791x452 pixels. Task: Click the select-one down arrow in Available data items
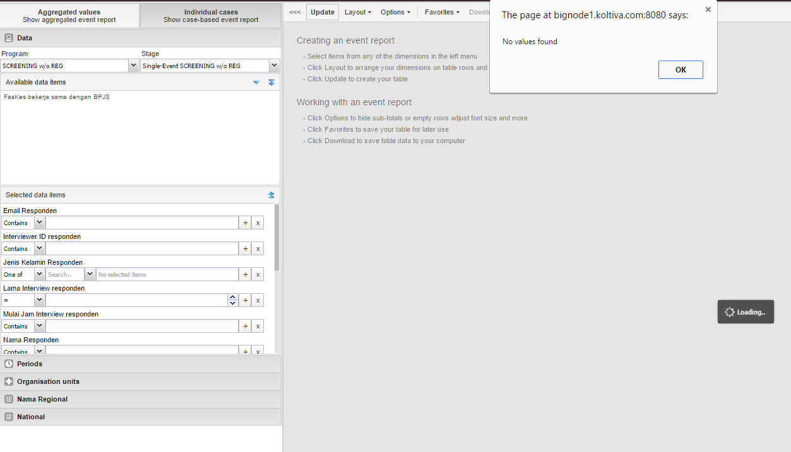[x=256, y=83]
